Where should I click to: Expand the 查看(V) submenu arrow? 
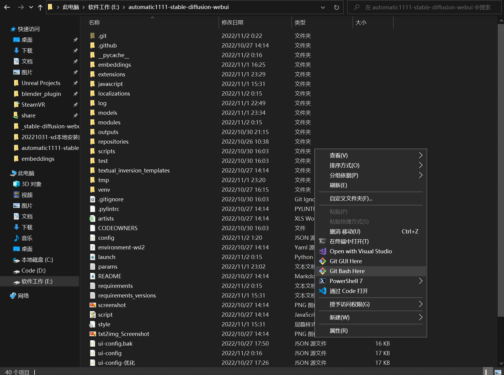pyautogui.click(x=420, y=156)
